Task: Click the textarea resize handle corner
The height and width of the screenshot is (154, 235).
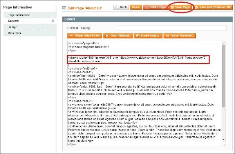Action: [x=224, y=145]
